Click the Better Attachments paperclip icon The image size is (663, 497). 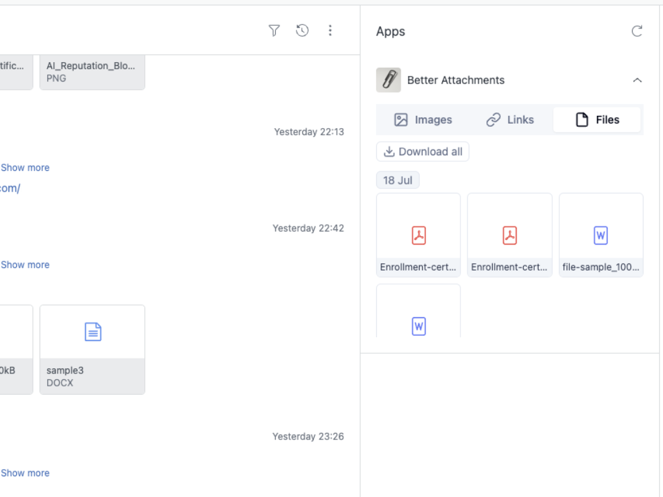pyautogui.click(x=388, y=80)
